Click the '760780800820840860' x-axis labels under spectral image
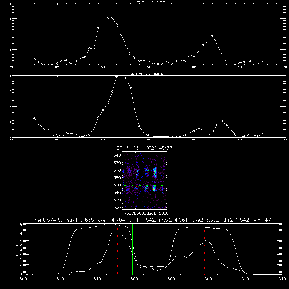The height and width of the screenshot is (289, 289). point(146,214)
